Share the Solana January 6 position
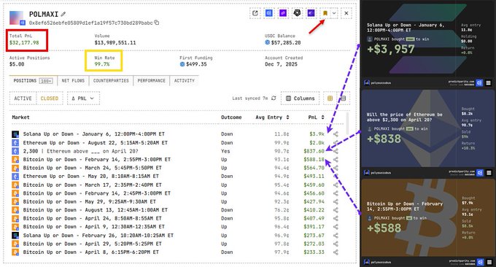496x267 pixels. (336, 134)
